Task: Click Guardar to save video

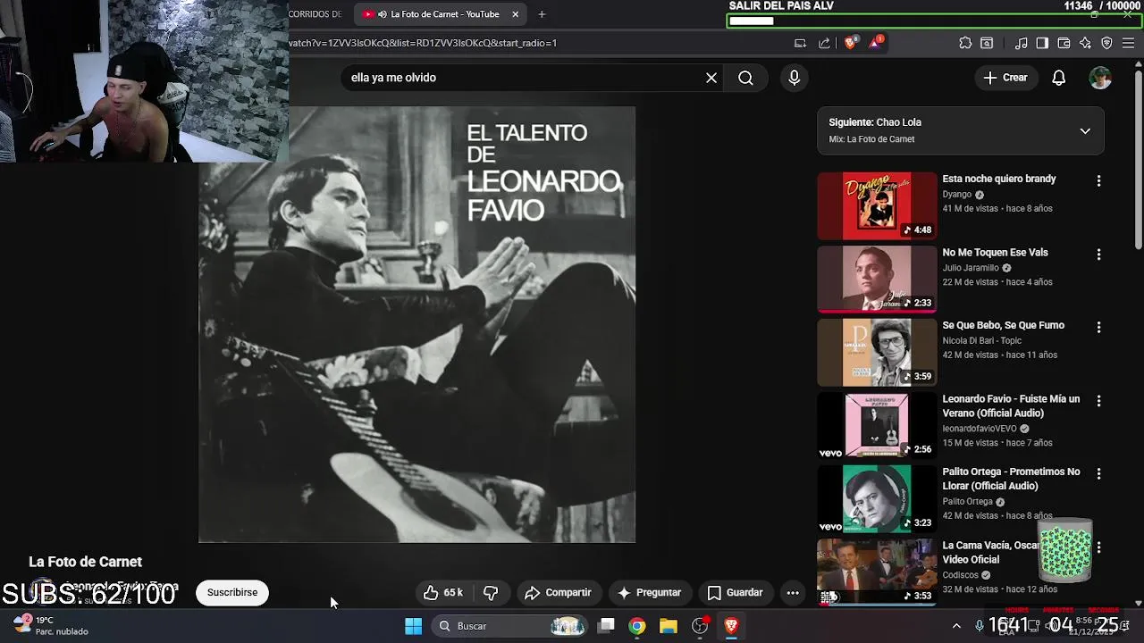Action: (735, 593)
